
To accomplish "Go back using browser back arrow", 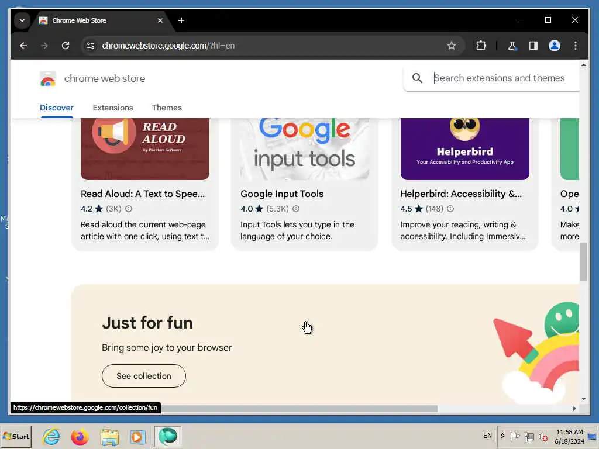I will coord(23,46).
